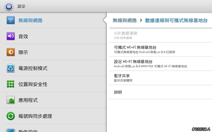Open 設定 Wi-Fi 無線基地台 configuration
The width and height of the screenshot is (212, 132).
(x=161, y=64)
